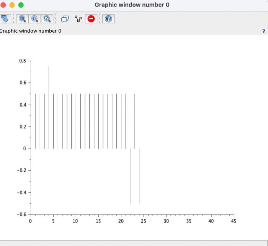268x246 pixels.
Task: Select the Rotate tool in toolbar
Action: [x=5, y=19]
